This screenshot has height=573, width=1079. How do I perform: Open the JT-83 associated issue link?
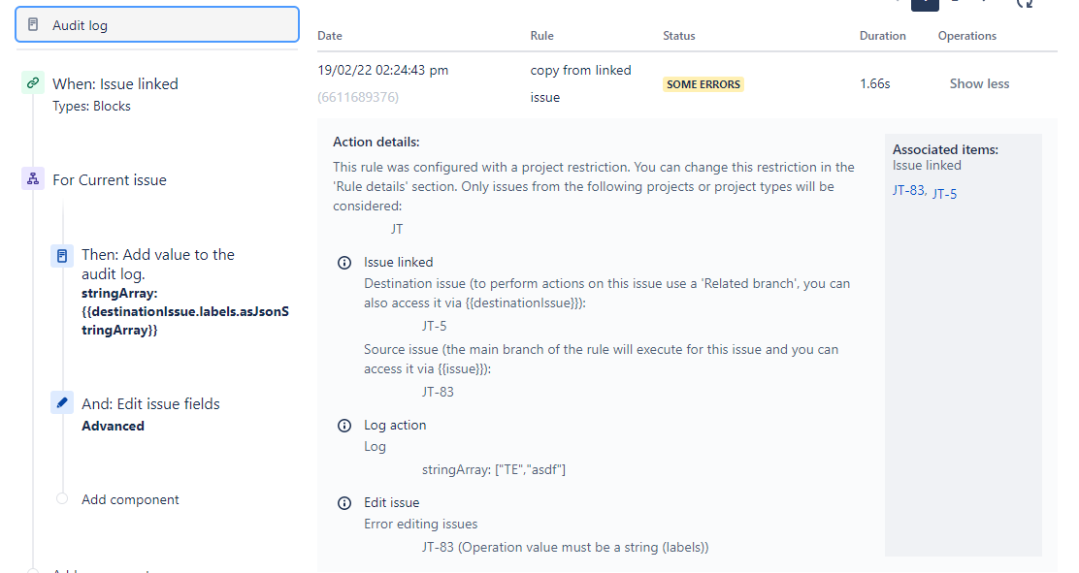[x=909, y=191]
